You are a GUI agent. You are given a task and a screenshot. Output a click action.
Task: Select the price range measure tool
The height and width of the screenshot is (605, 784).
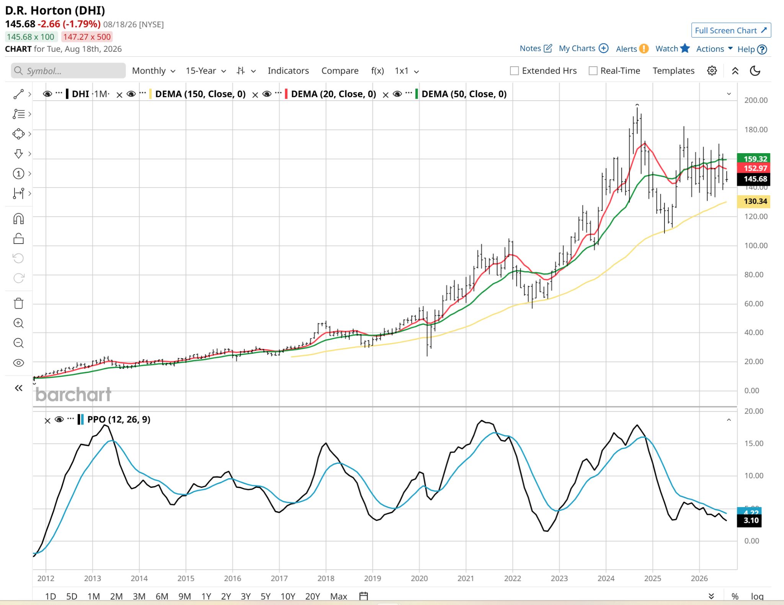pos(18,193)
